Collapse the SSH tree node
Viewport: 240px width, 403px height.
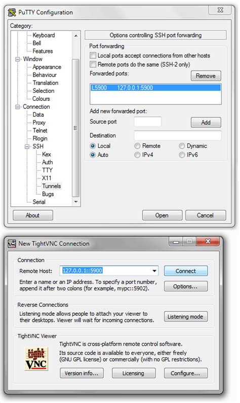[x=27, y=146]
